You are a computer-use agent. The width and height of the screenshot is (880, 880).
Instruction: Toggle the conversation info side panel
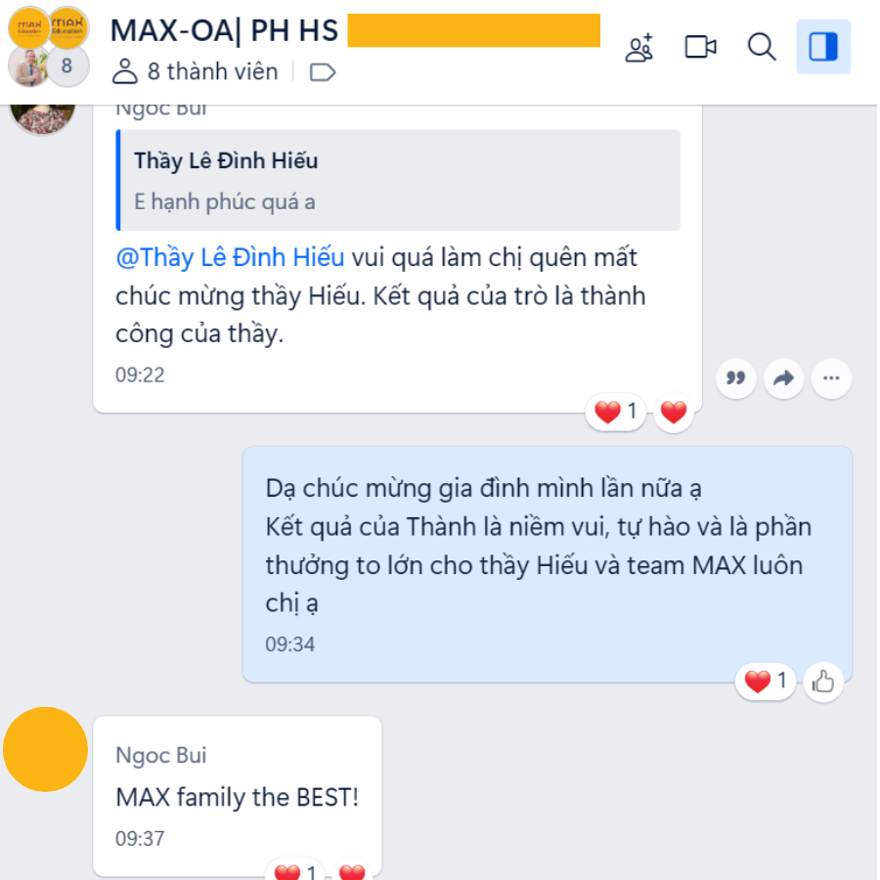[x=822, y=47]
